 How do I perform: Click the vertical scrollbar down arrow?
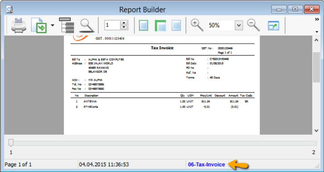[x=316, y=131]
